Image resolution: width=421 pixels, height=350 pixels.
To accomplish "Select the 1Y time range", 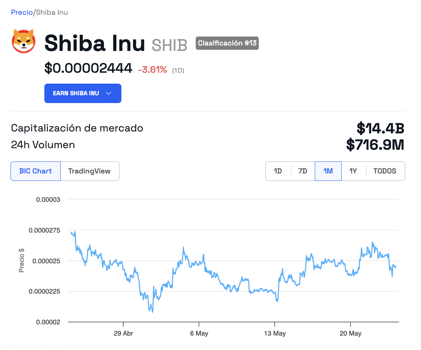I will coord(353,171).
